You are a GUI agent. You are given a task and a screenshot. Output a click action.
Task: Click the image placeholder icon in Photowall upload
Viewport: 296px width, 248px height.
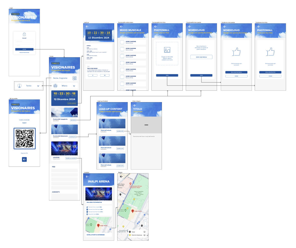167,50
